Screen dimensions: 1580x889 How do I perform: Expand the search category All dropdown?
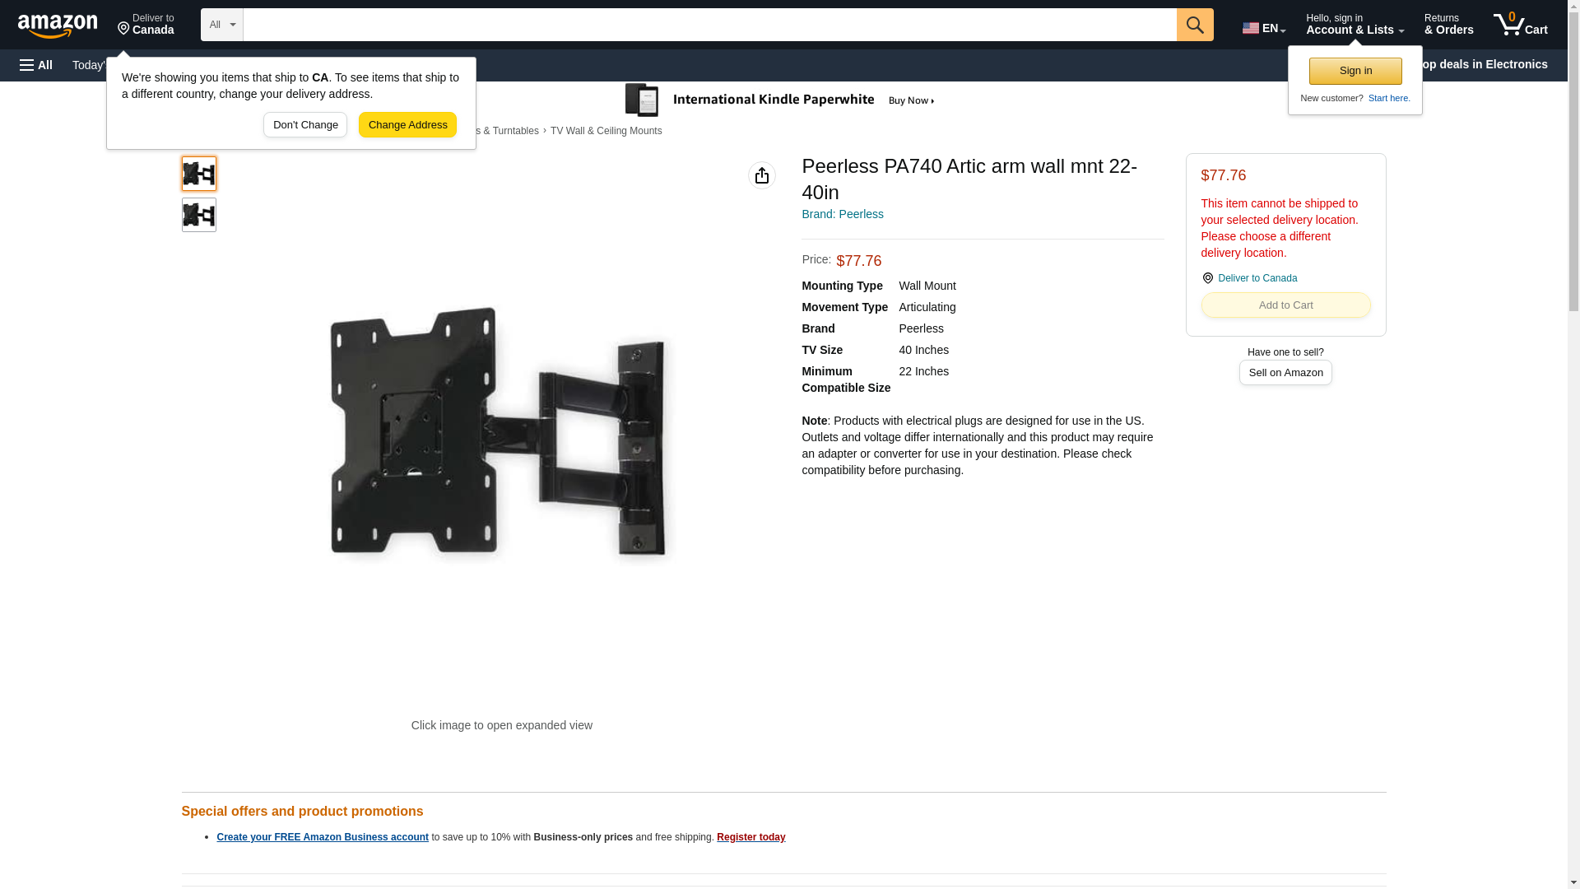pyautogui.click(x=222, y=25)
